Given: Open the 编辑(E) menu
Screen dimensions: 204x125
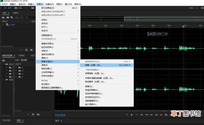Looking at the screenshot, I should tap(13, 4).
